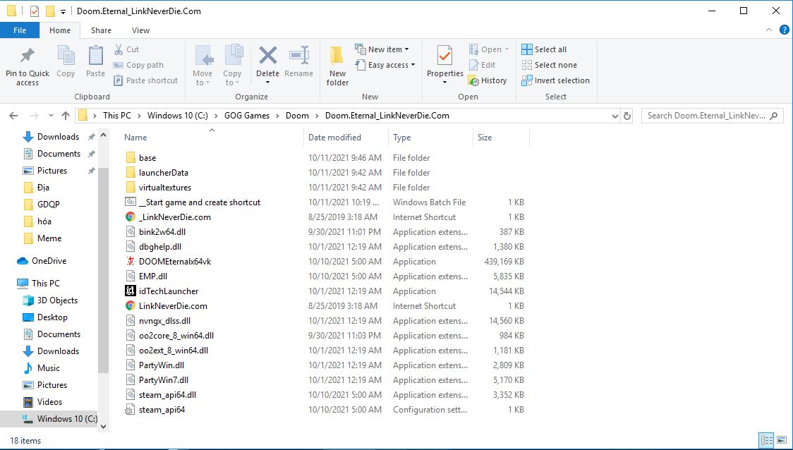Image resolution: width=793 pixels, height=450 pixels.
Task: Click Invert selection in the ribbon
Action: pyautogui.click(x=555, y=80)
